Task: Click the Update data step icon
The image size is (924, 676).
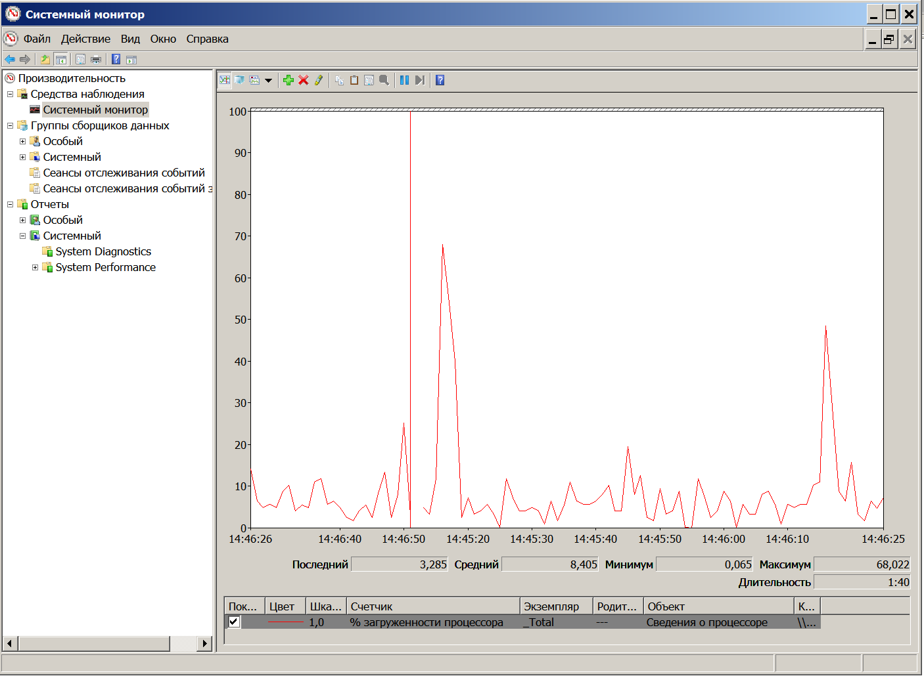Action: (x=420, y=80)
